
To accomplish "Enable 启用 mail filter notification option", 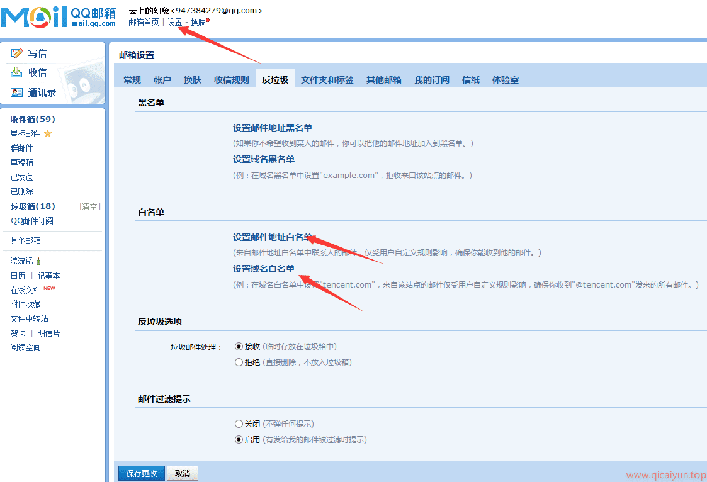I will coord(239,439).
